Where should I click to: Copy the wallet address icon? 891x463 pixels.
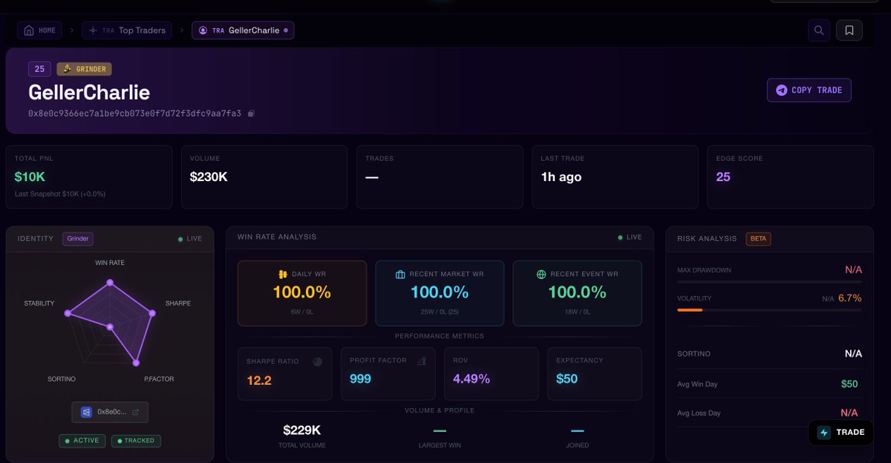tap(251, 114)
